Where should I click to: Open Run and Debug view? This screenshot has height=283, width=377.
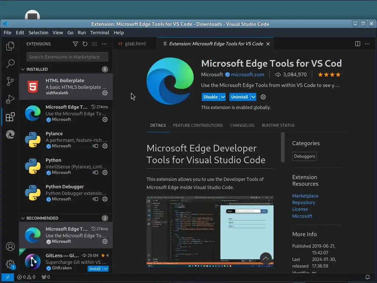click(x=10, y=99)
